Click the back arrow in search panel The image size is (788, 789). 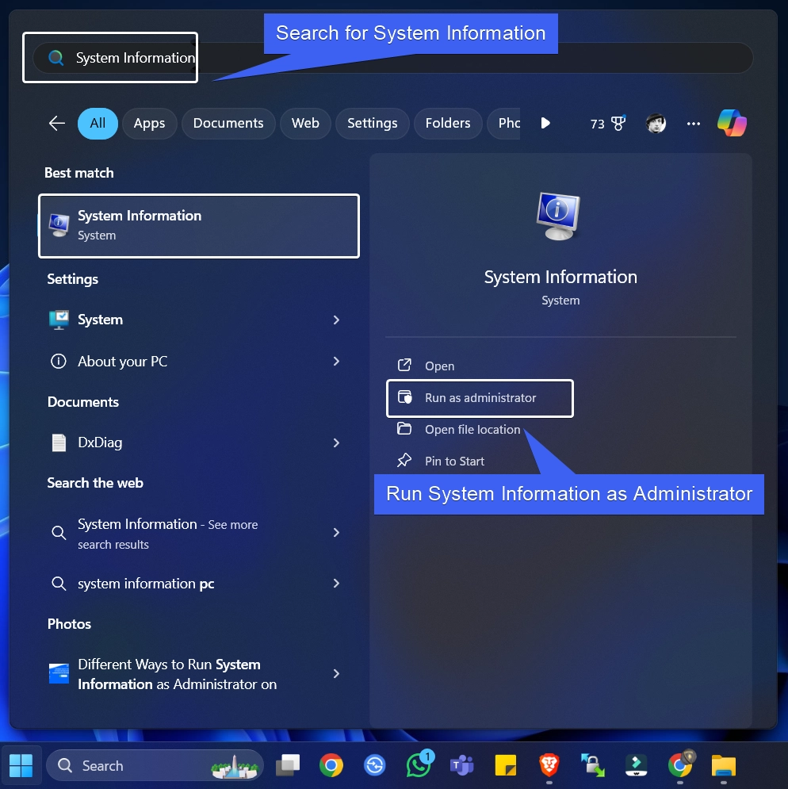[x=57, y=123]
